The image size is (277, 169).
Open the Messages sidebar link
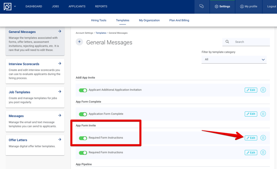tap(16, 116)
